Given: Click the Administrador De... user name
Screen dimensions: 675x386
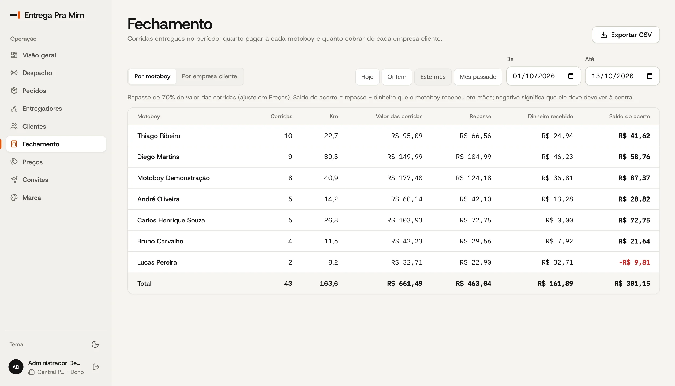Looking at the screenshot, I should coord(54,363).
